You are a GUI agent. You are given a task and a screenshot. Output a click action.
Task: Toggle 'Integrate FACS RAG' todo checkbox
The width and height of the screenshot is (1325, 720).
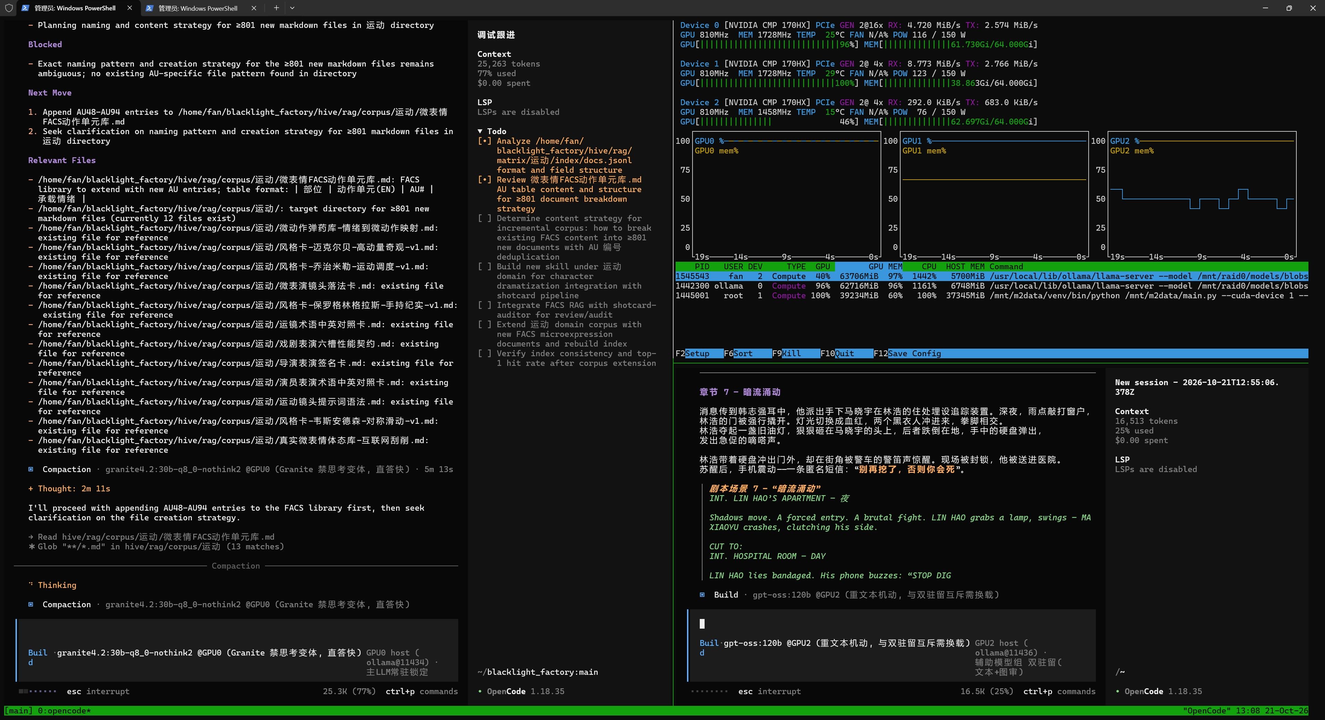pyautogui.click(x=484, y=305)
